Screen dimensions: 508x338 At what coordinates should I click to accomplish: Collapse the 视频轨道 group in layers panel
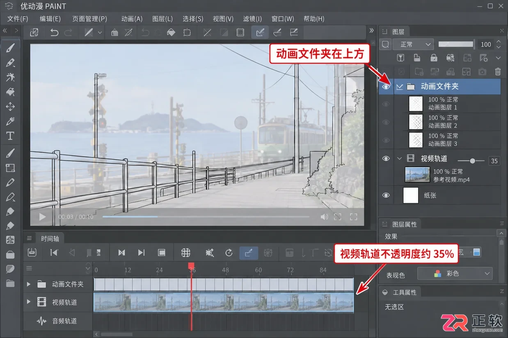pos(399,159)
